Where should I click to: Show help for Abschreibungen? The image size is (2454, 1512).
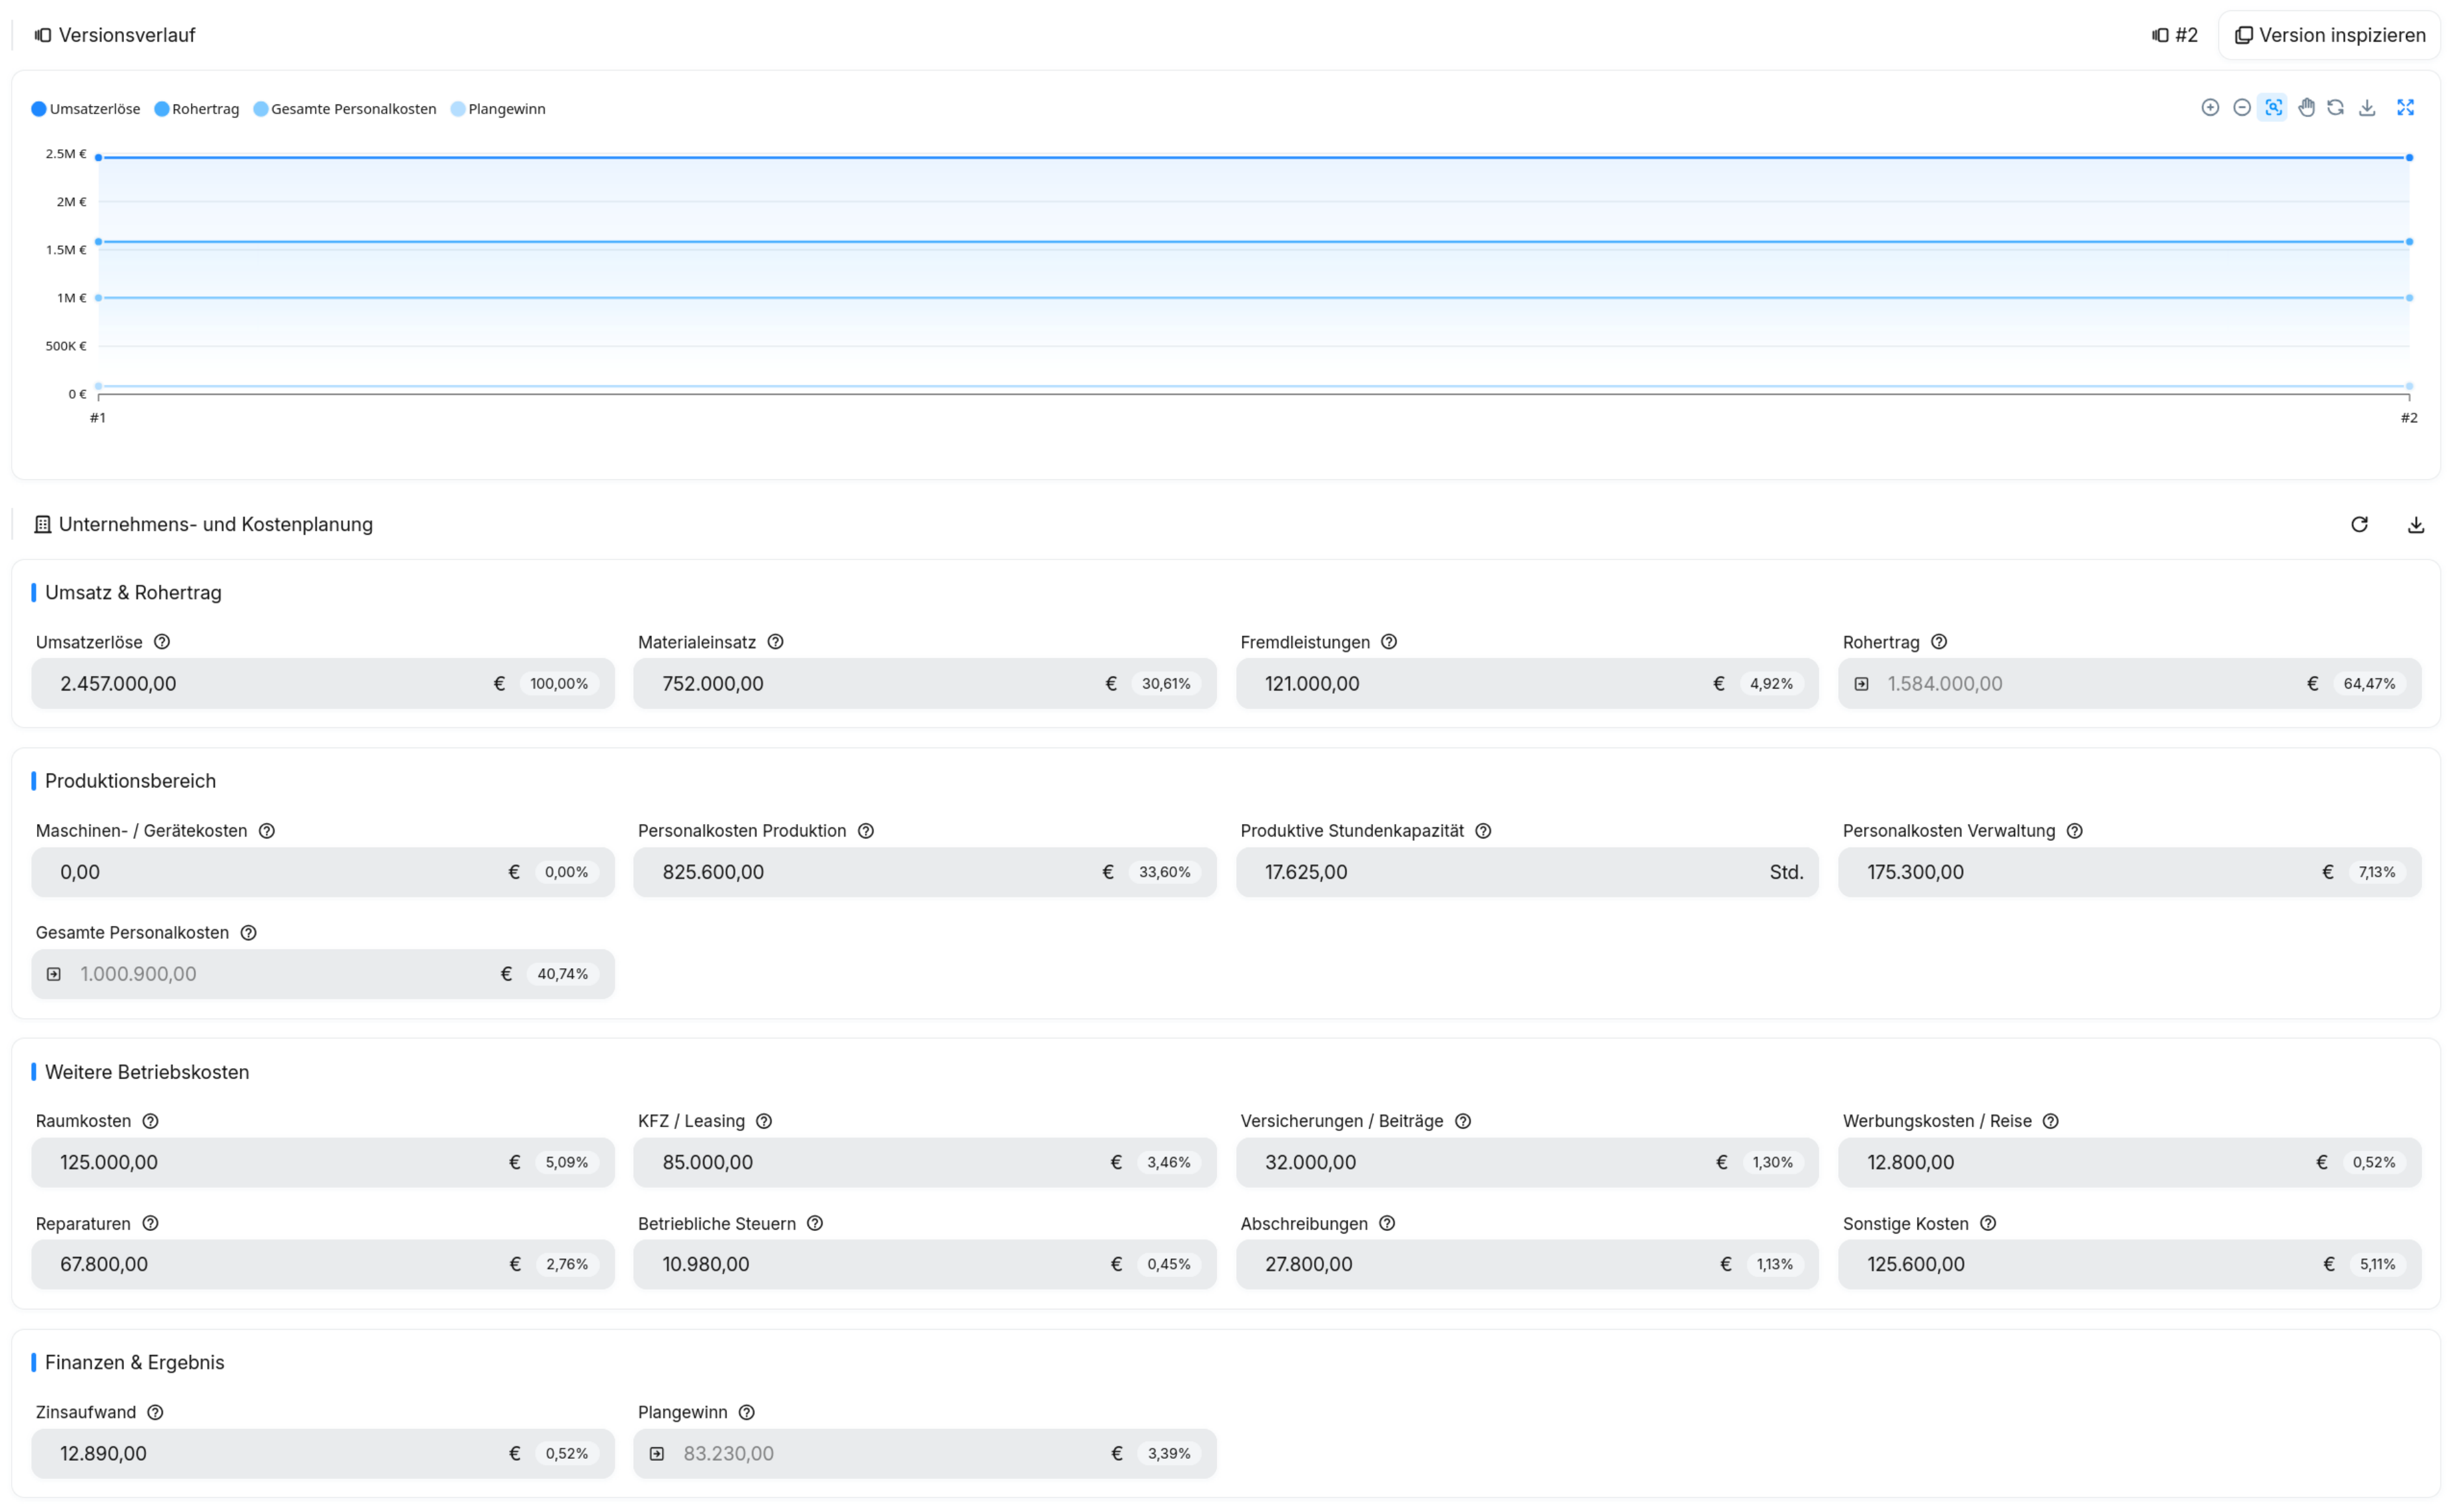[1387, 1223]
